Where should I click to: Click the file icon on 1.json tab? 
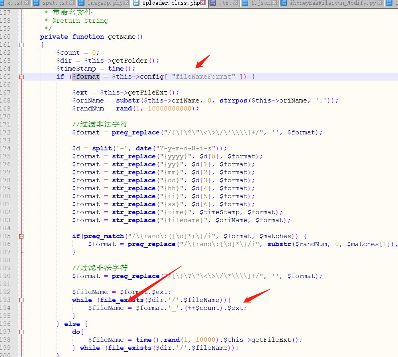click(x=245, y=3)
